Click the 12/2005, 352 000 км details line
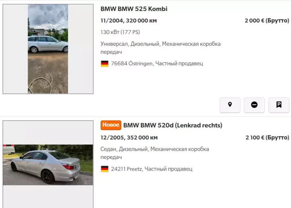Viewport: 291px width, 208px height. coord(129,138)
